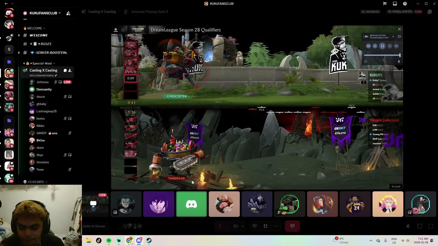Open the gear settings on Dota stream overlay

(123, 30)
